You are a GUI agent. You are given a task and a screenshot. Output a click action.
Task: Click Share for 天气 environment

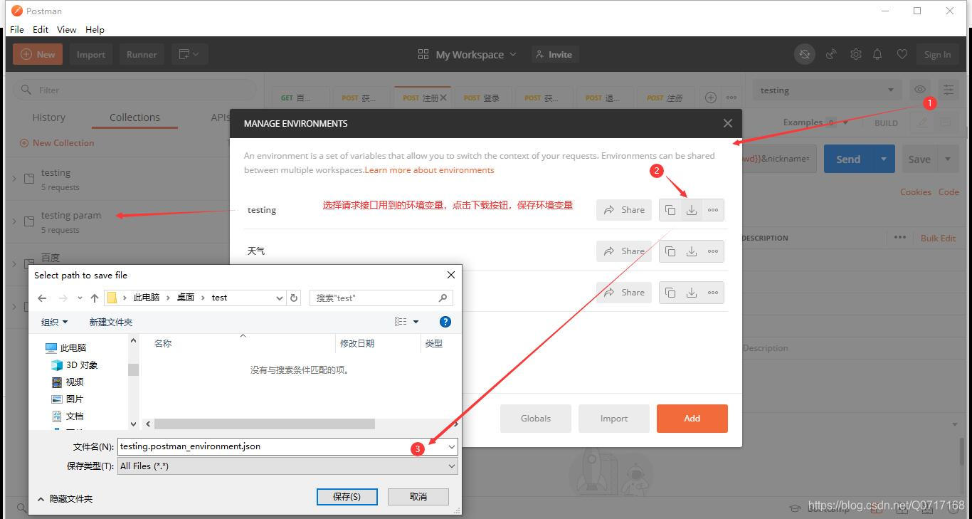tap(624, 251)
